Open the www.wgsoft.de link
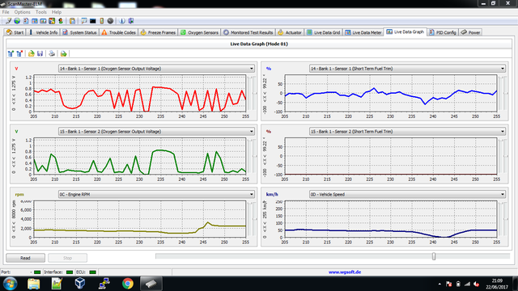Viewport: 518px width, 291px height. pyautogui.click(x=345, y=272)
